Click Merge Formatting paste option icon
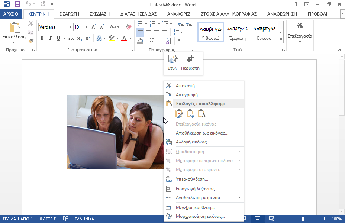 tap(190, 114)
